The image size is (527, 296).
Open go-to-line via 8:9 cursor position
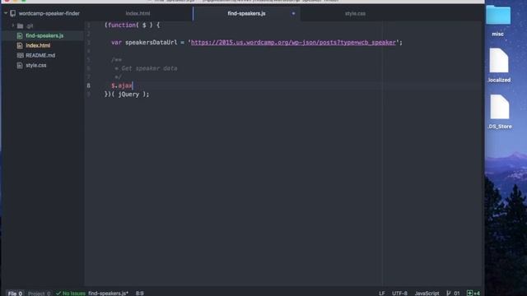click(140, 294)
